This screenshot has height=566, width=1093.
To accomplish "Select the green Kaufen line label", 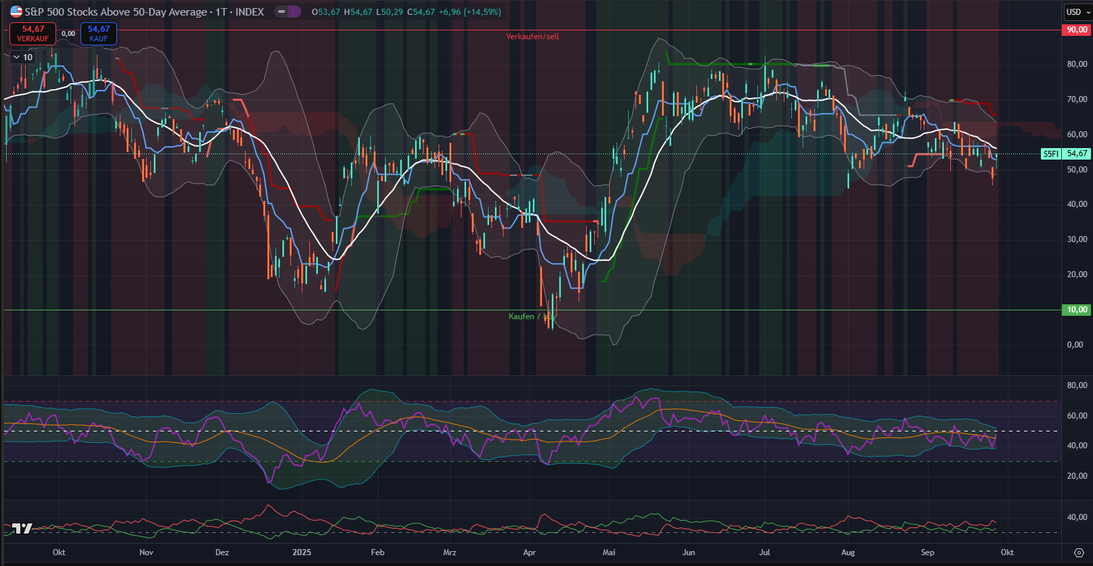I will coord(522,316).
